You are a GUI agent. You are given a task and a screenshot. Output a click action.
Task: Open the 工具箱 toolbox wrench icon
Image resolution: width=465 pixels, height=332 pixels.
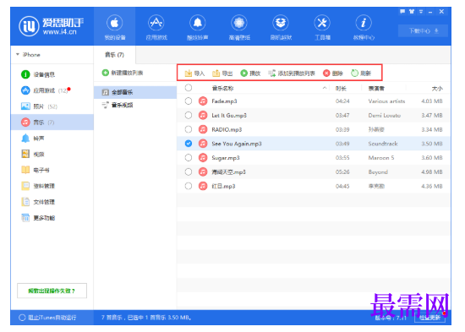pos(322,23)
